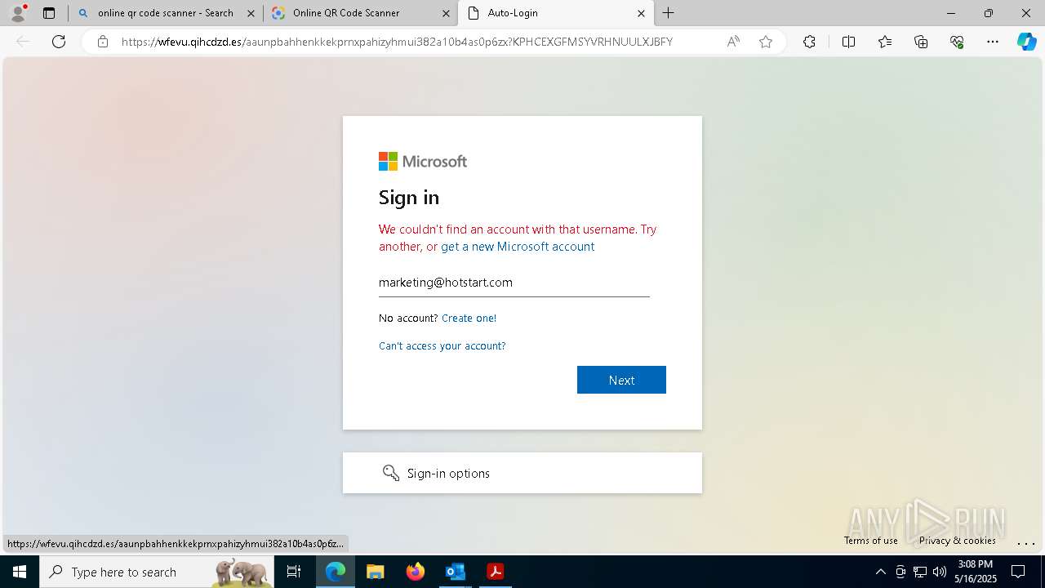1045x588 pixels.
Task: Open the browser profile icon
Action: tap(18, 13)
